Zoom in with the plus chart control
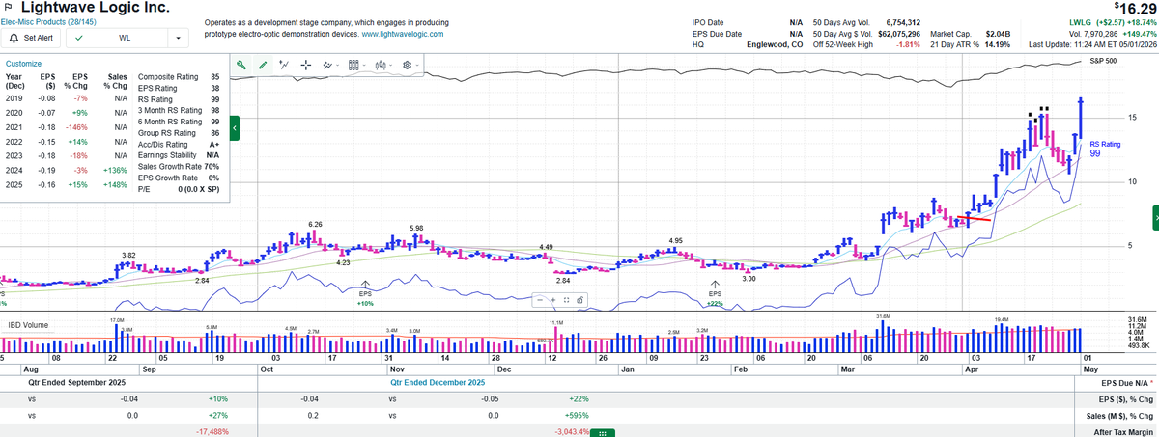Viewport: 1159px width, 437px height. pyautogui.click(x=553, y=300)
